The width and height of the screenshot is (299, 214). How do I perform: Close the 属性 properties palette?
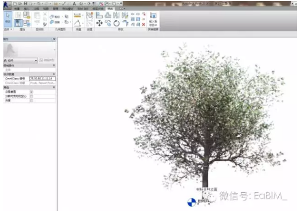(54, 39)
